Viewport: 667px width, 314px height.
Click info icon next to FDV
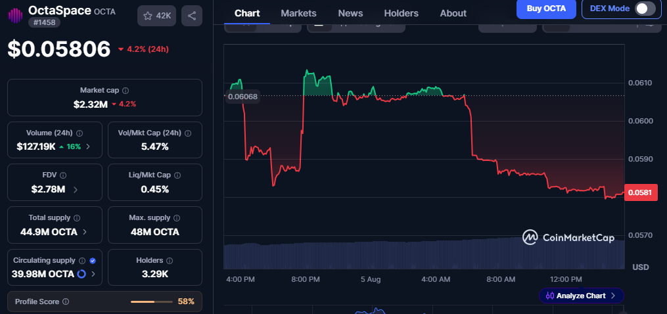tap(63, 175)
